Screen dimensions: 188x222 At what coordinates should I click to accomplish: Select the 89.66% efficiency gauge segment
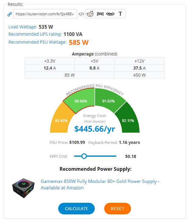point(81,101)
